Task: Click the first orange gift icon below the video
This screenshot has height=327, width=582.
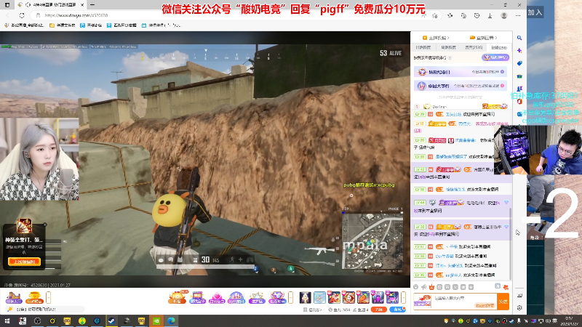Action: pyautogui.click(x=177, y=297)
